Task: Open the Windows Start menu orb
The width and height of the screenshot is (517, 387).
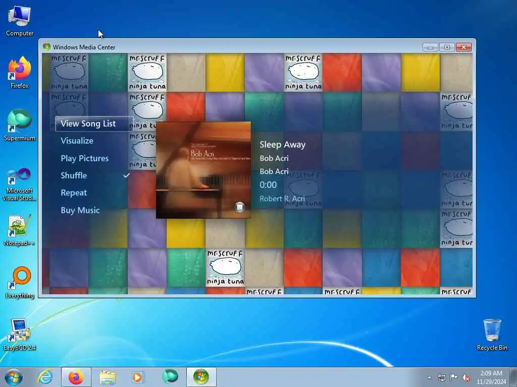Action: [14, 377]
